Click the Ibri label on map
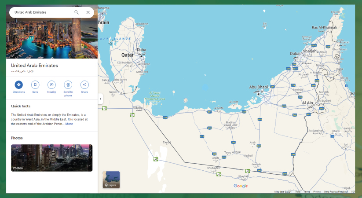 pos(346,144)
